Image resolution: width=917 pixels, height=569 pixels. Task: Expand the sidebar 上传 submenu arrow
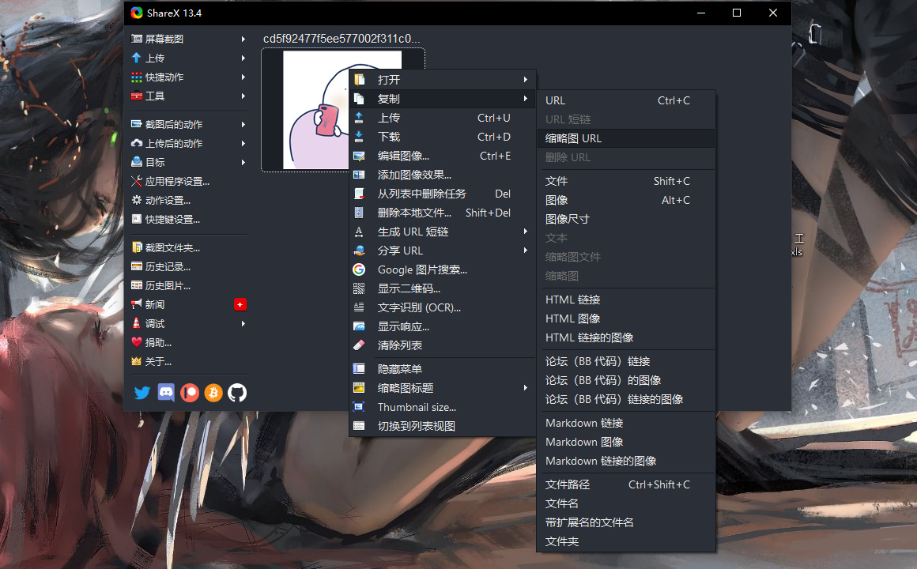243,58
